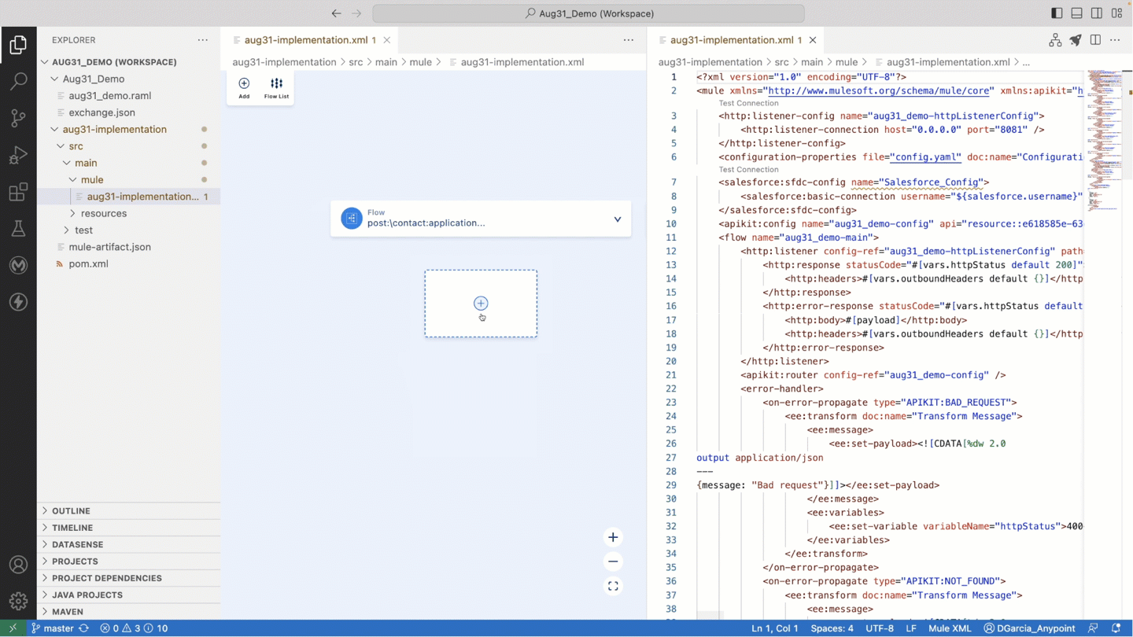
Task: Open pom.xml file
Action: pyautogui.click(x=88, y=264)
